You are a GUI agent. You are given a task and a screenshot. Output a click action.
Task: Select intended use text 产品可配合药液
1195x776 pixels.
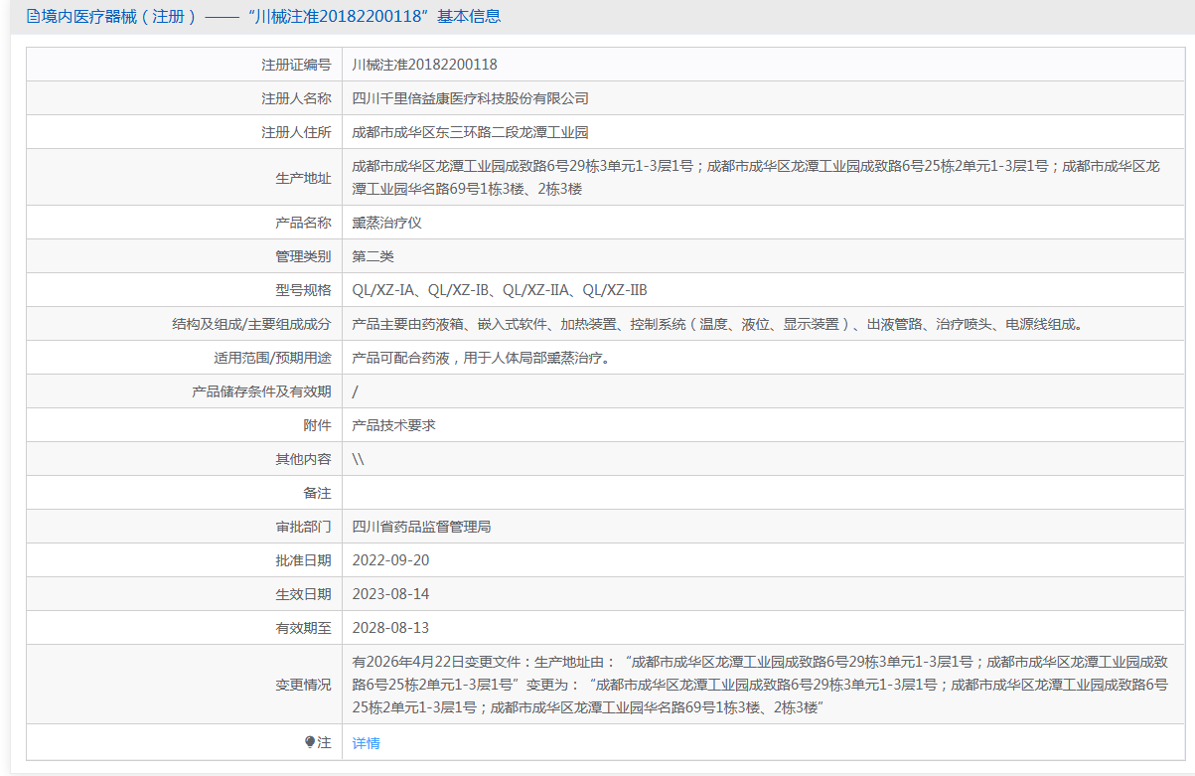point(481,358)
